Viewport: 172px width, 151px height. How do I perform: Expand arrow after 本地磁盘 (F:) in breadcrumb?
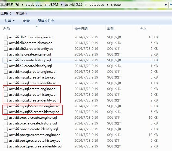[22, 5]
